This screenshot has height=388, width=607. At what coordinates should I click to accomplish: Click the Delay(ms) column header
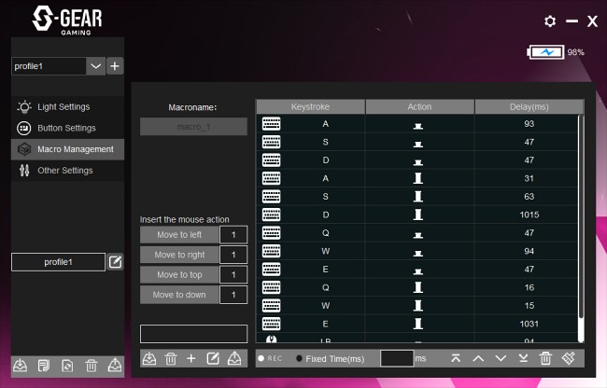(529, 106)
